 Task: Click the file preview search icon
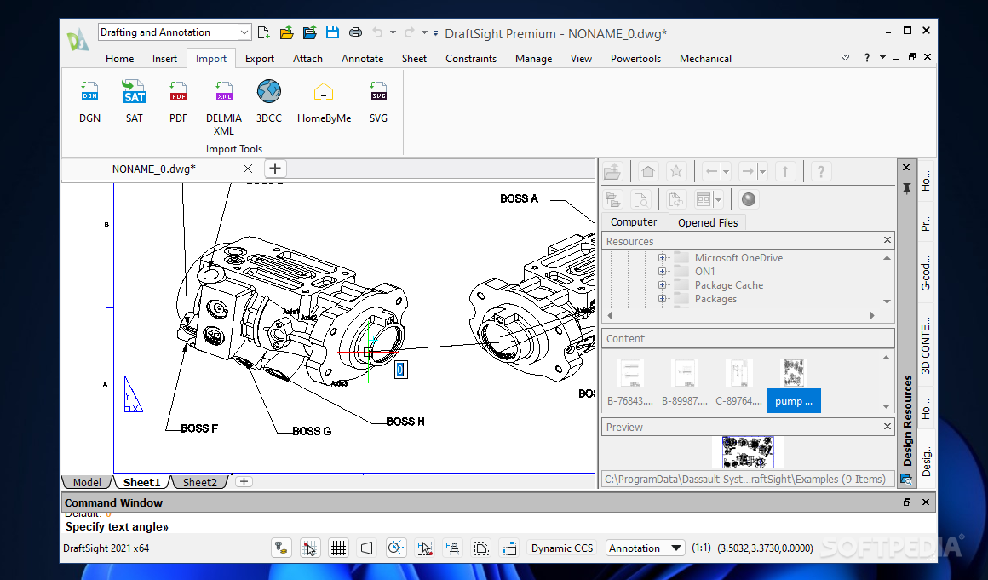pyautogui.click(x=640, y=199)
